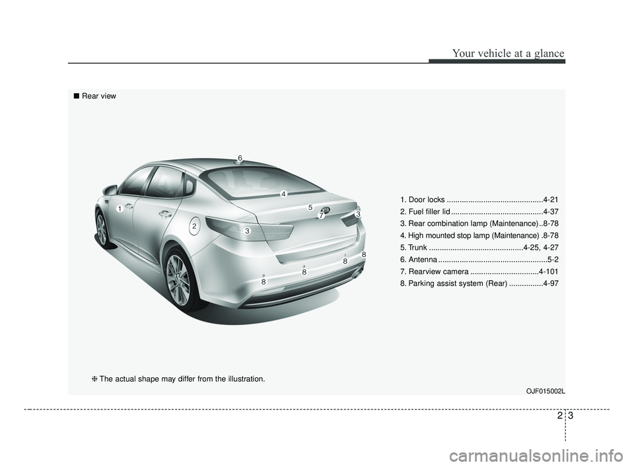The image size is (634, 467).
Task: Click callout number 6 at roof antenna
Action: 240,158
